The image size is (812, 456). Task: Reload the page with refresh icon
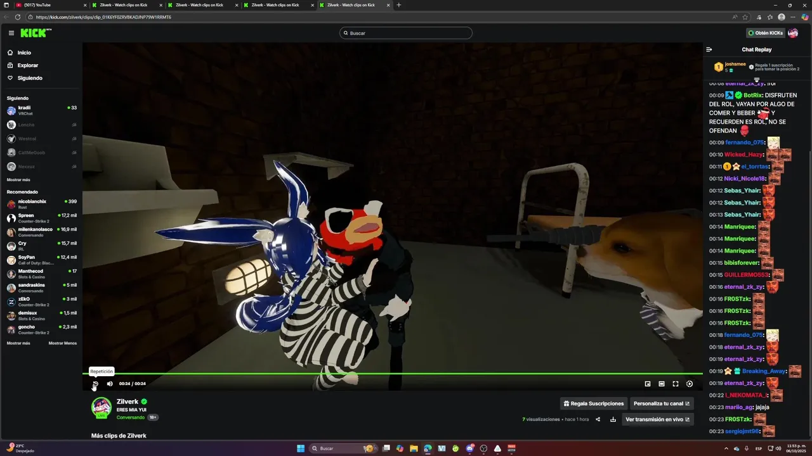tap(17, 17)
